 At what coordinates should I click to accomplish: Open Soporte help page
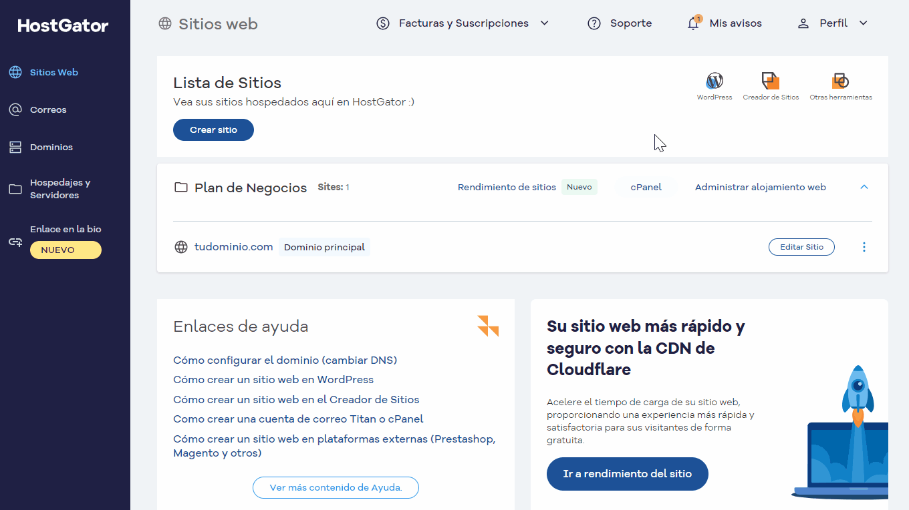tap(630, 23)
